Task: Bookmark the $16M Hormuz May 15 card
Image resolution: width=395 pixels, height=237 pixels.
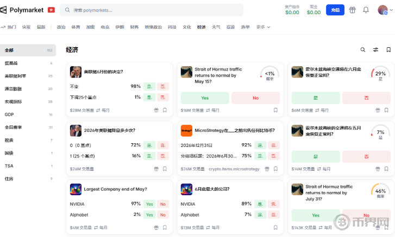Action: (x=275, y=110)
